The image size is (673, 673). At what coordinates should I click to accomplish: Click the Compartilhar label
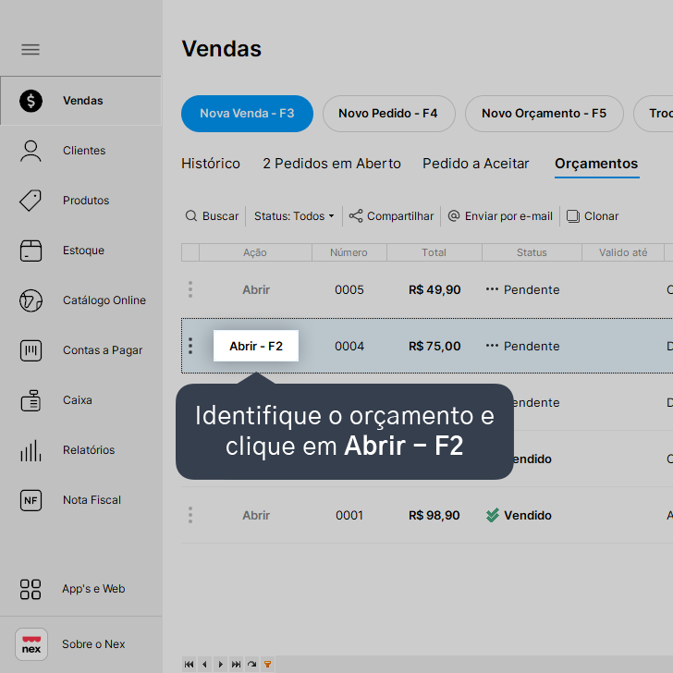(400, 216)
